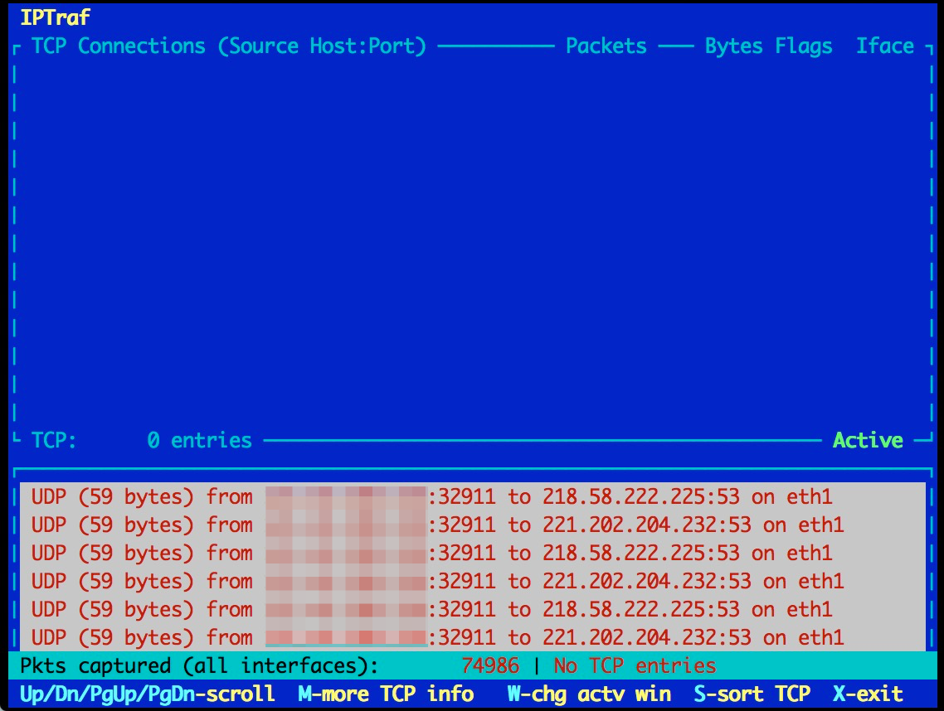Click the Flags column header
This screenshot has width=944, height=711.
[803, 46]
